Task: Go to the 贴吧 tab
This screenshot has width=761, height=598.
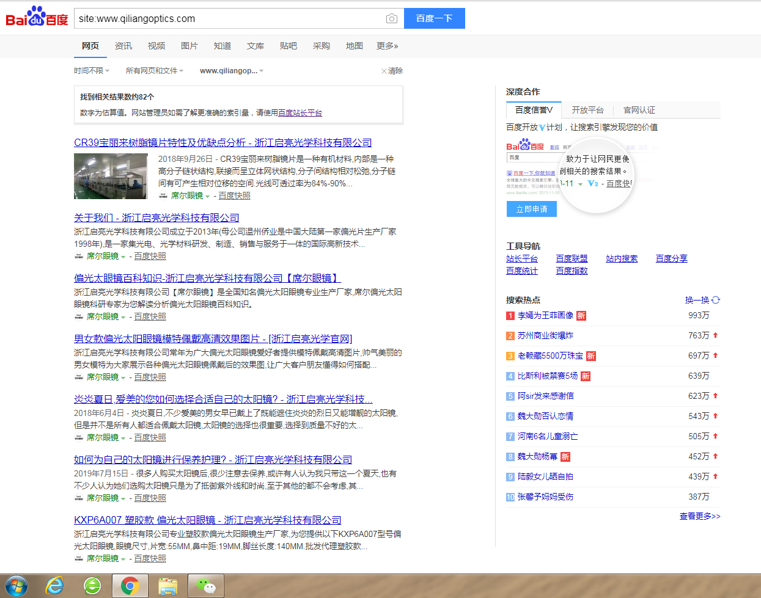Action: pyautogui.click(x=289, y=46)
